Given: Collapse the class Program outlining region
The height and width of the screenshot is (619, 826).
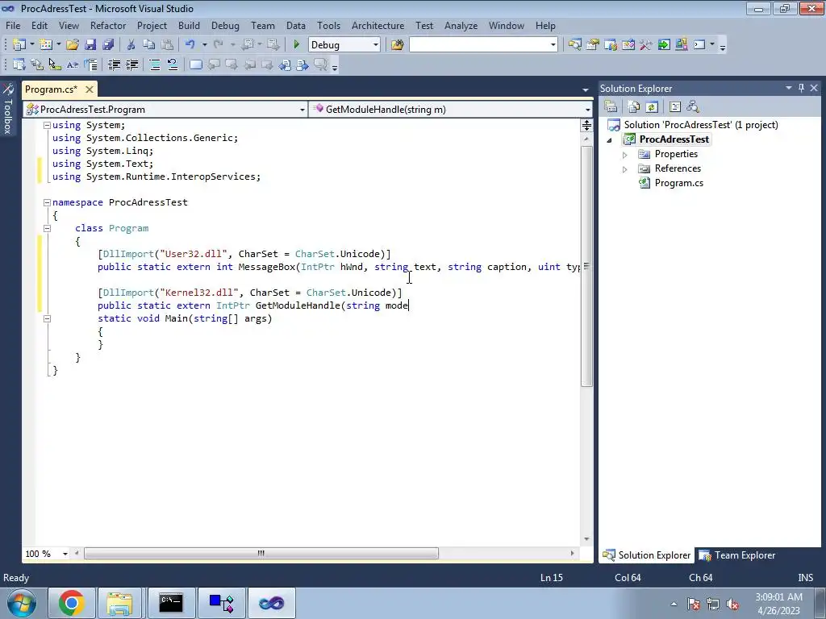Looking at the screenshot, I should (47, 228).
